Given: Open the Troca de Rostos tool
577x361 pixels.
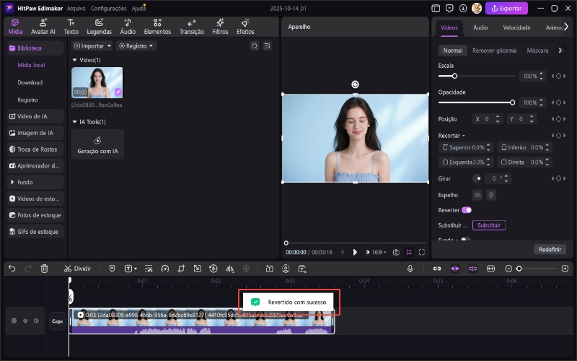Looking at the screenshot, I should pyautogui.click(x=36, y=149).
